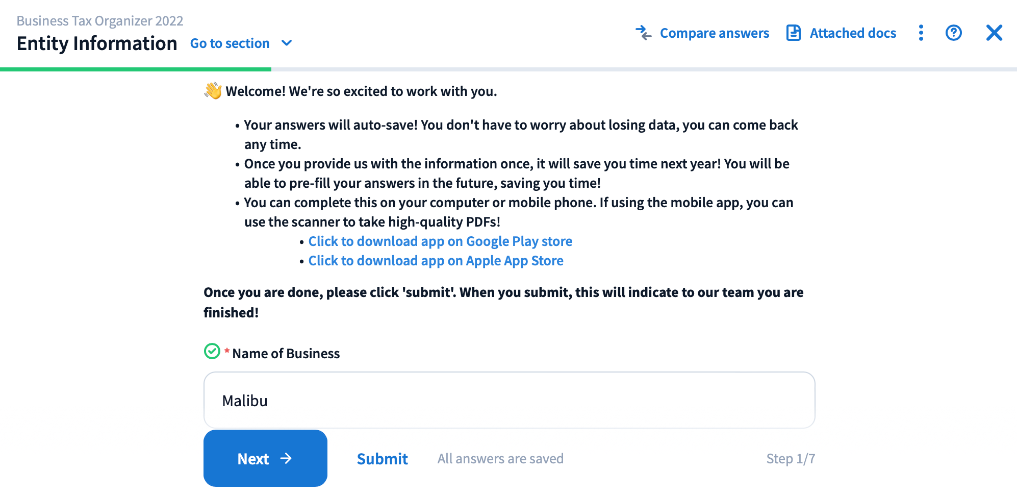The image size is (1017, 496).
Task: Click the waving hand emoji
Action: [213, 91]
